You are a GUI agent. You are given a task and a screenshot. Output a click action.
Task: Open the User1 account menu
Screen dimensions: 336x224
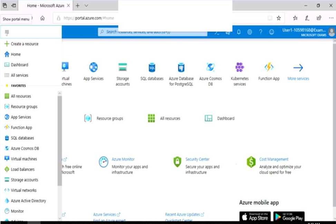pyautogui.click(x=308, y=32)
